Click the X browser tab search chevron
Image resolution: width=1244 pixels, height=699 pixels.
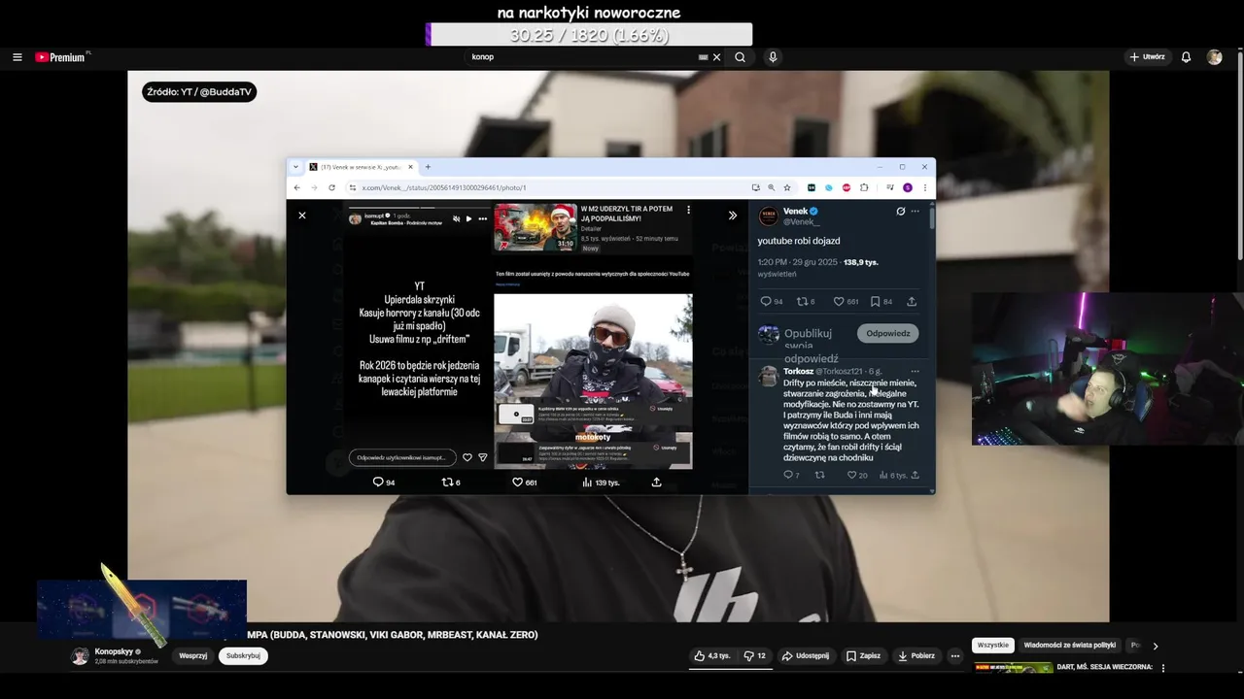296,167
